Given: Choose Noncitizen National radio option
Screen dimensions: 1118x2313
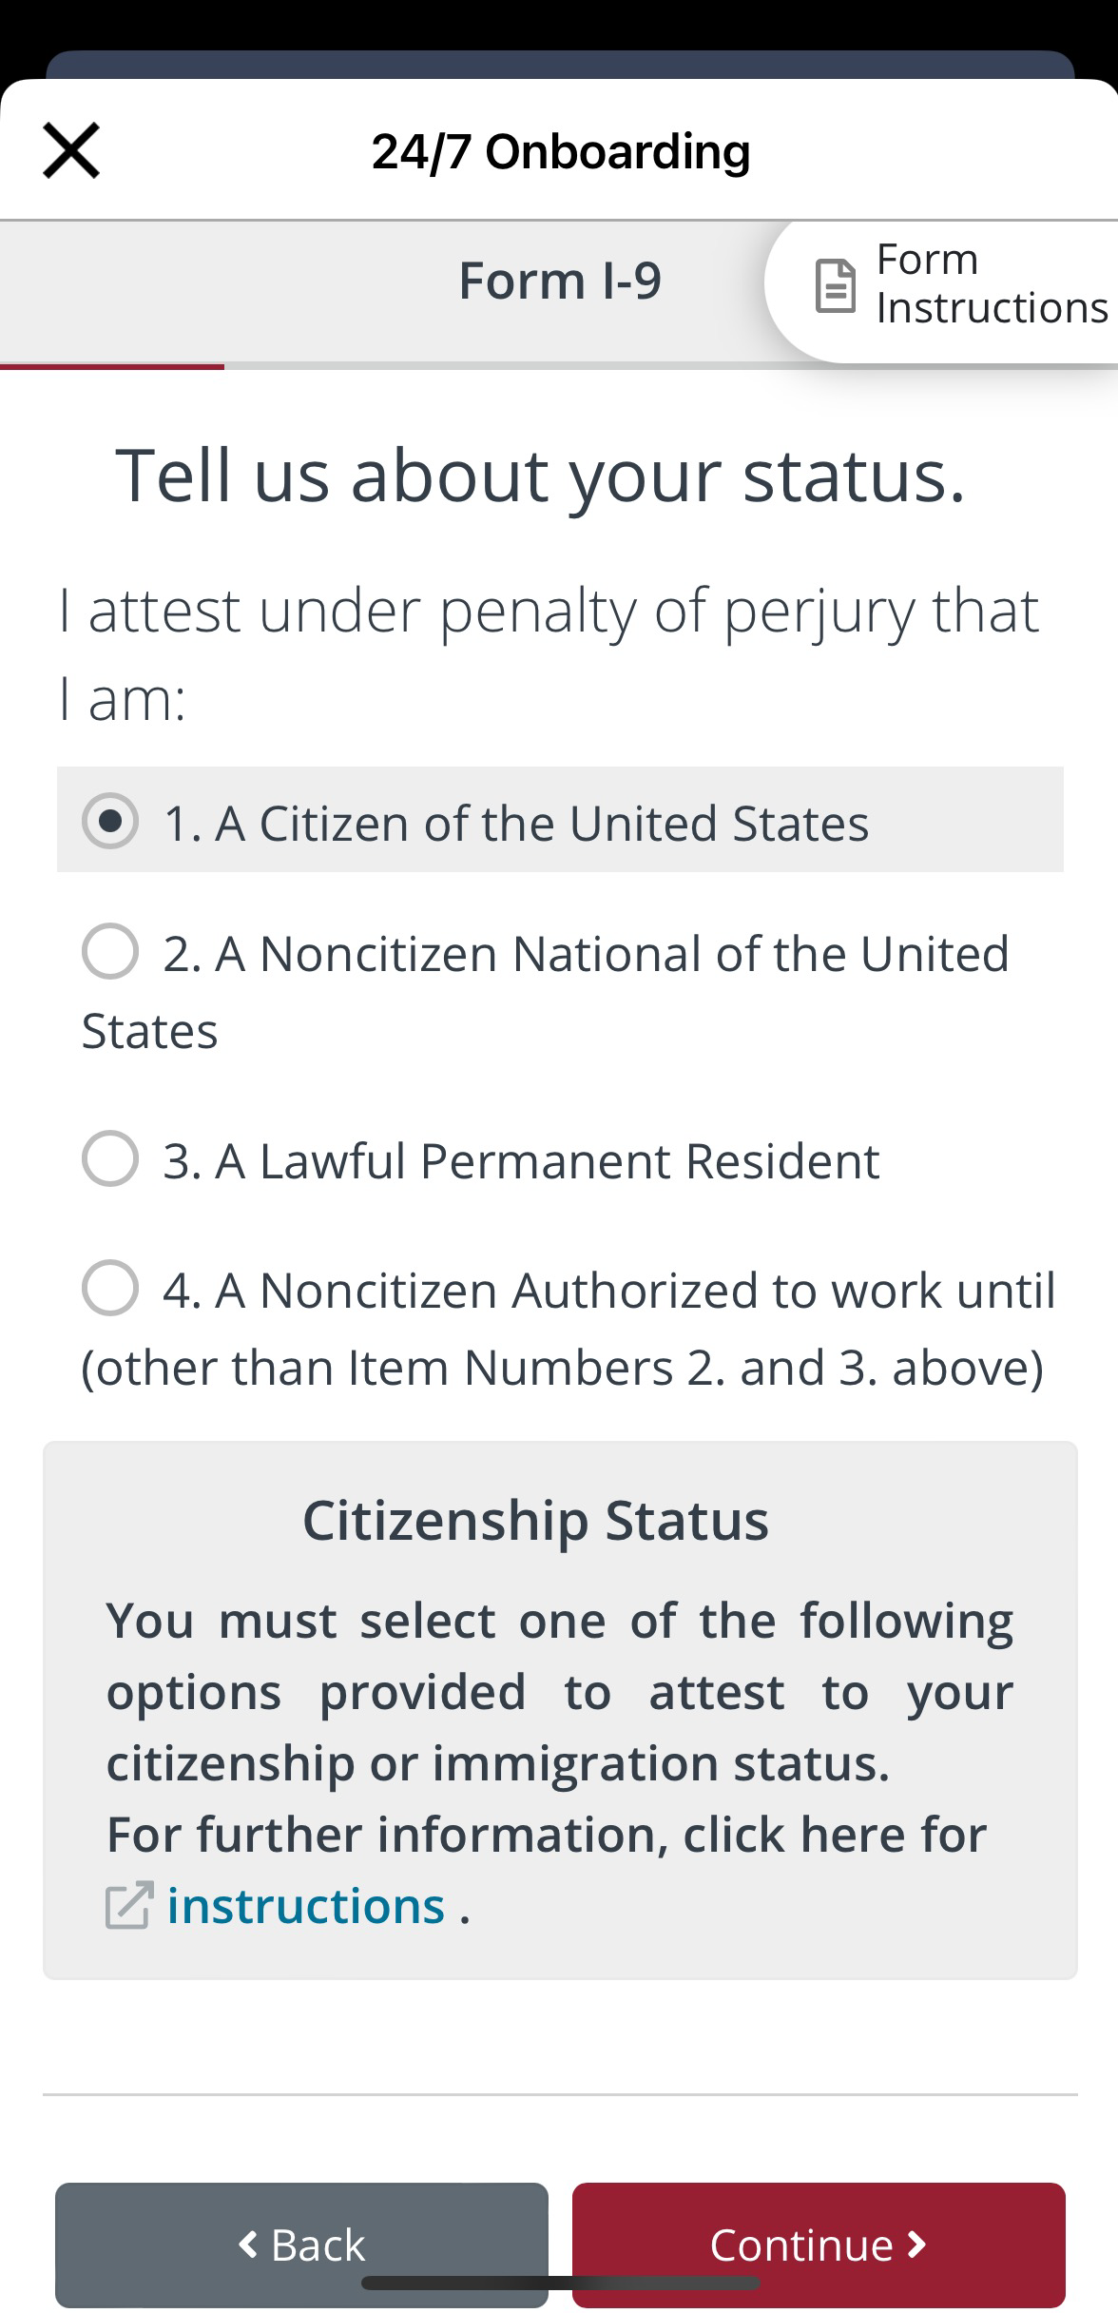Looking at the screenshot, I should pos(110,951).
